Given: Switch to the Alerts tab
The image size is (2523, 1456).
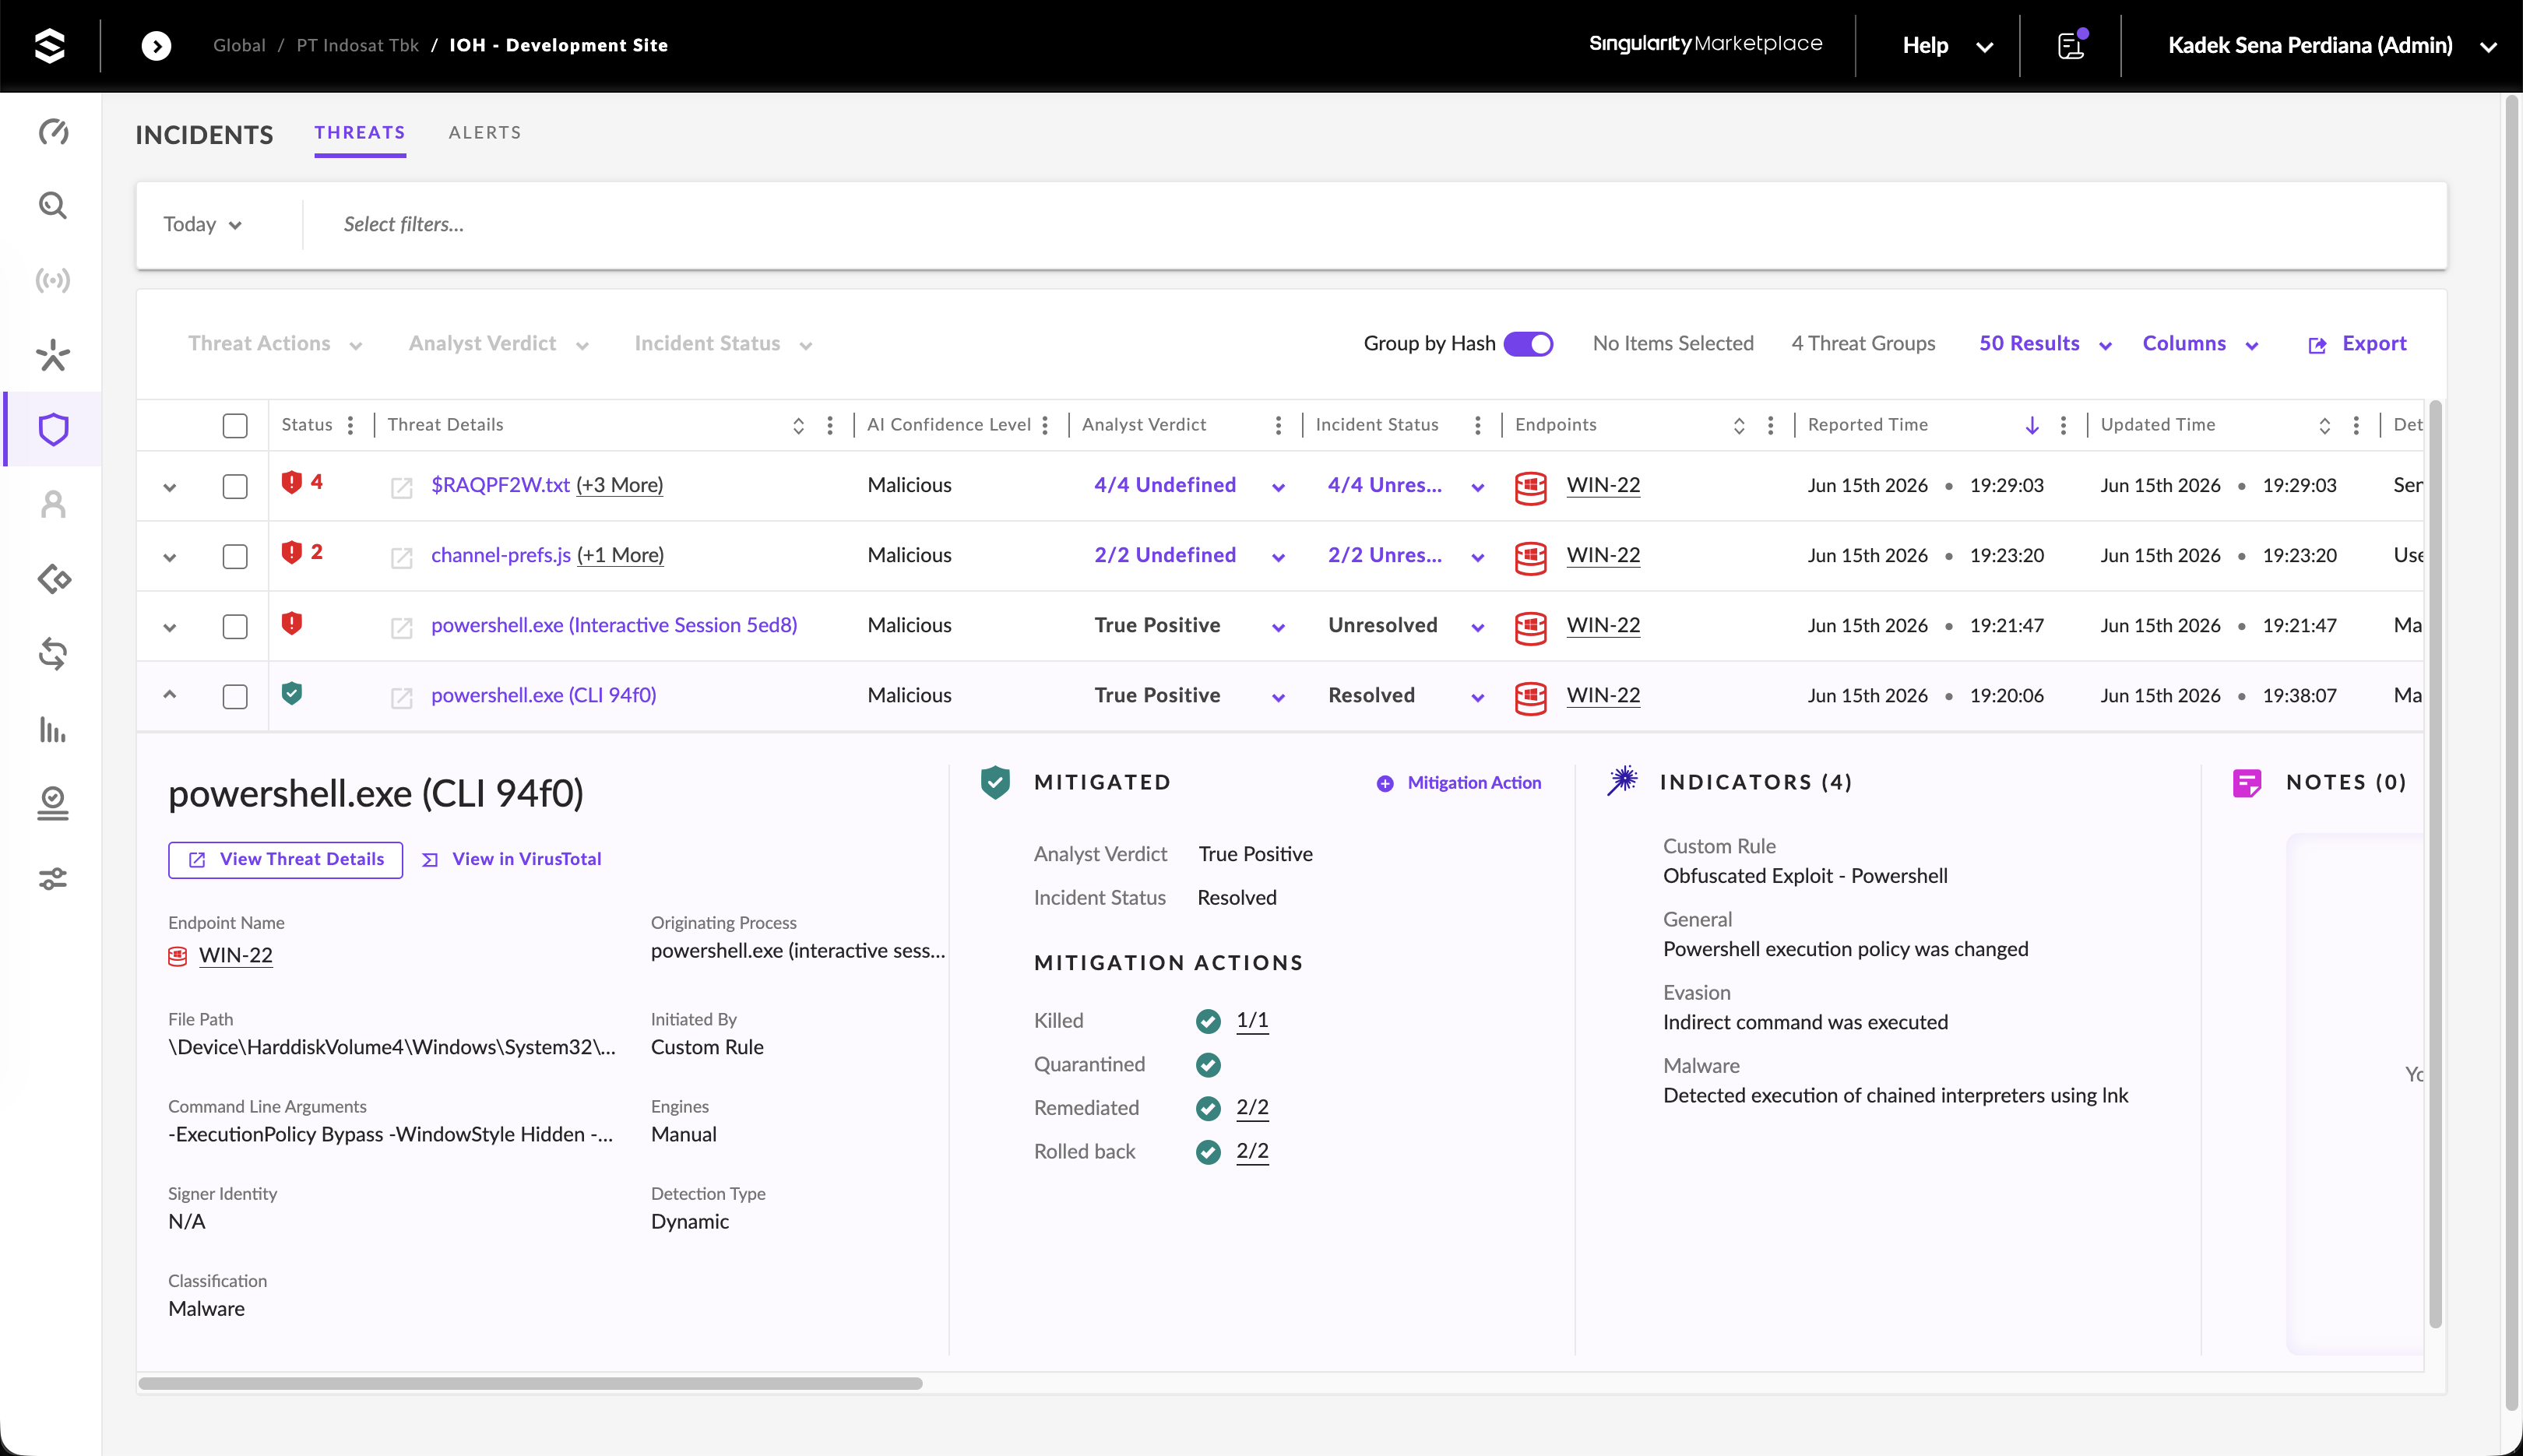Looking at the screenshot, I should click(485, 132).
